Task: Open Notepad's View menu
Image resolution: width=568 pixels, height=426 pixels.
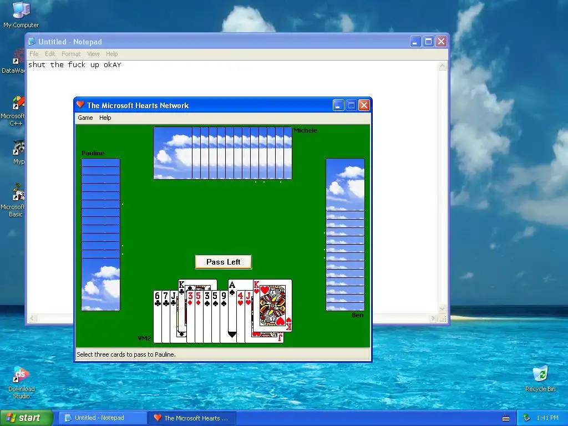Action: coord(93,54)
